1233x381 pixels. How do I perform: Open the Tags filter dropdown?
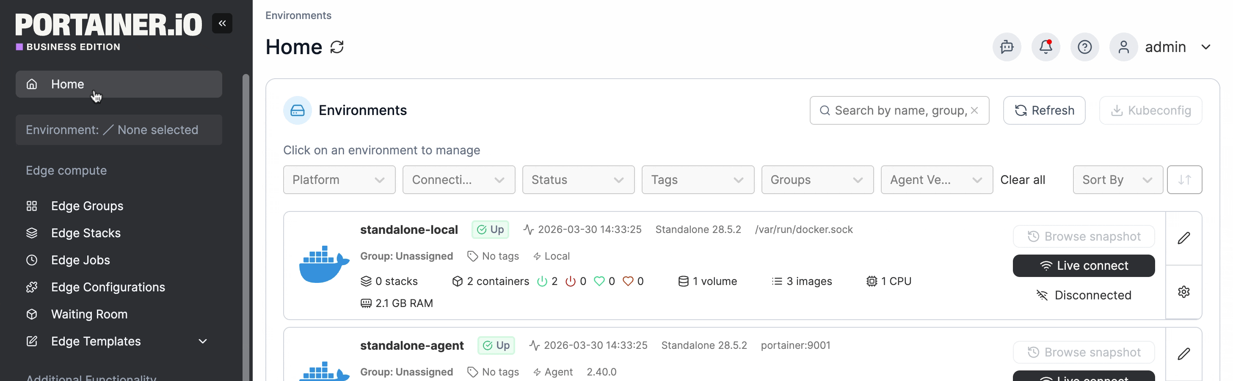698,180
